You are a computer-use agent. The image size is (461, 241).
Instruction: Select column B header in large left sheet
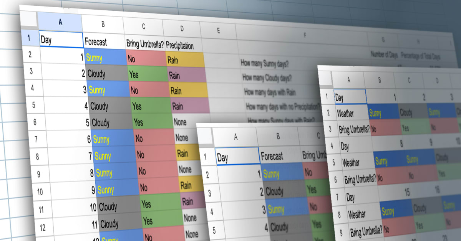click(103, 24)
